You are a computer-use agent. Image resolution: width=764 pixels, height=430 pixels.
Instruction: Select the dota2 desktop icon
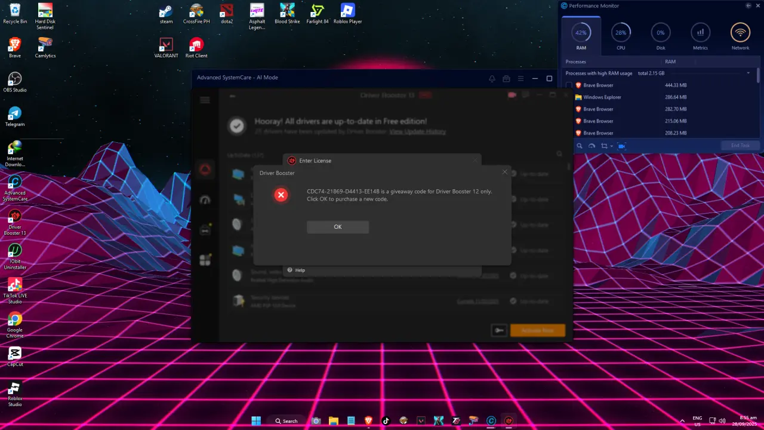(226, 13)
